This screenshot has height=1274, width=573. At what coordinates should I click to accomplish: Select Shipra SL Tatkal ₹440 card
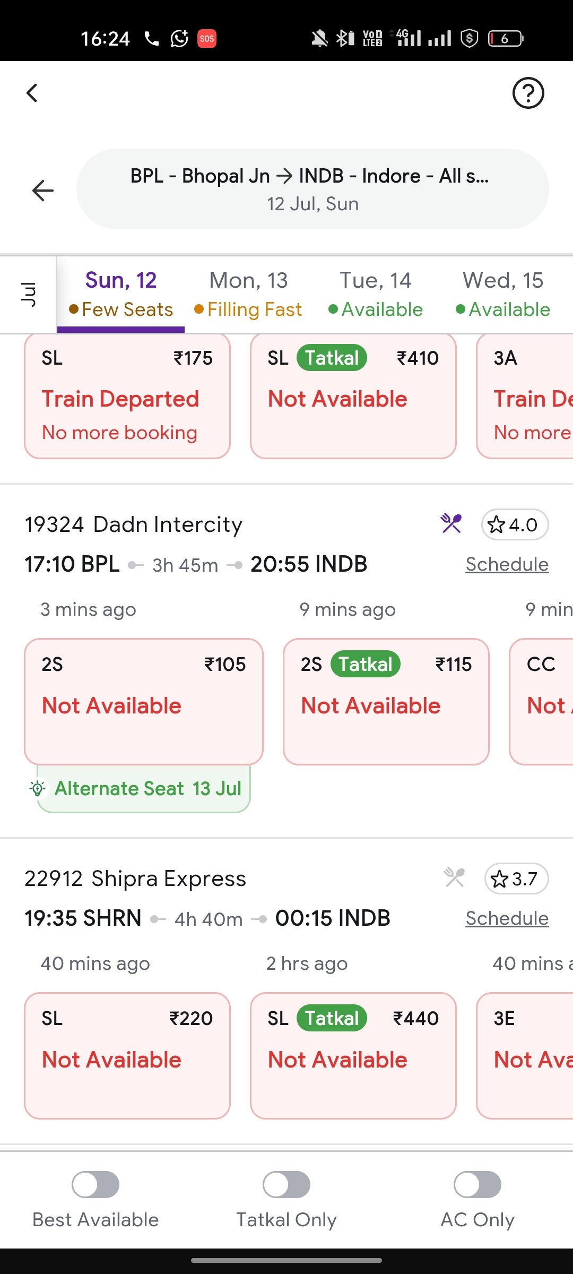click(x=353, y=1055)
